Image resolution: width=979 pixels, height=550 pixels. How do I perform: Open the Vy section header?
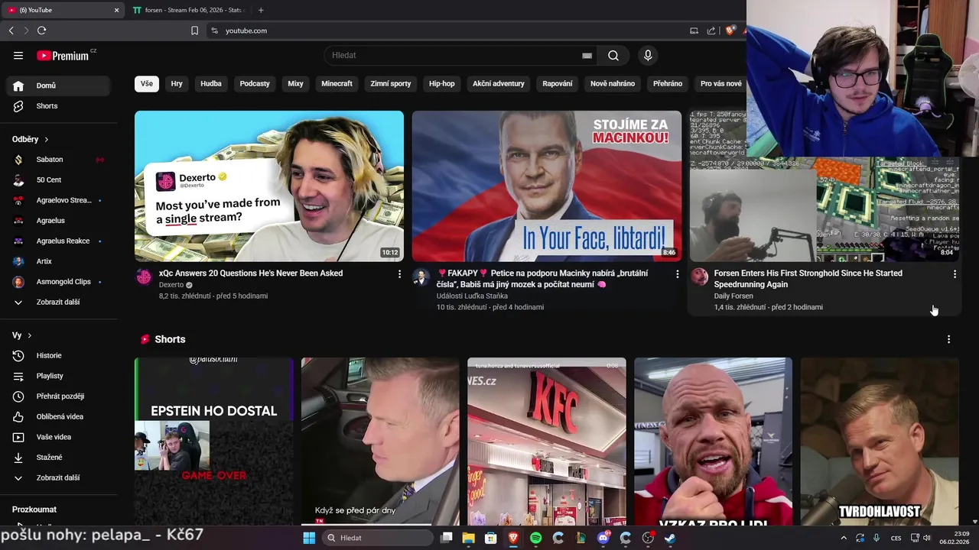(x=22, y=335)
